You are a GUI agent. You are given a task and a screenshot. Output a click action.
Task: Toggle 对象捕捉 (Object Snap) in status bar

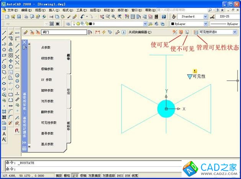95,176
